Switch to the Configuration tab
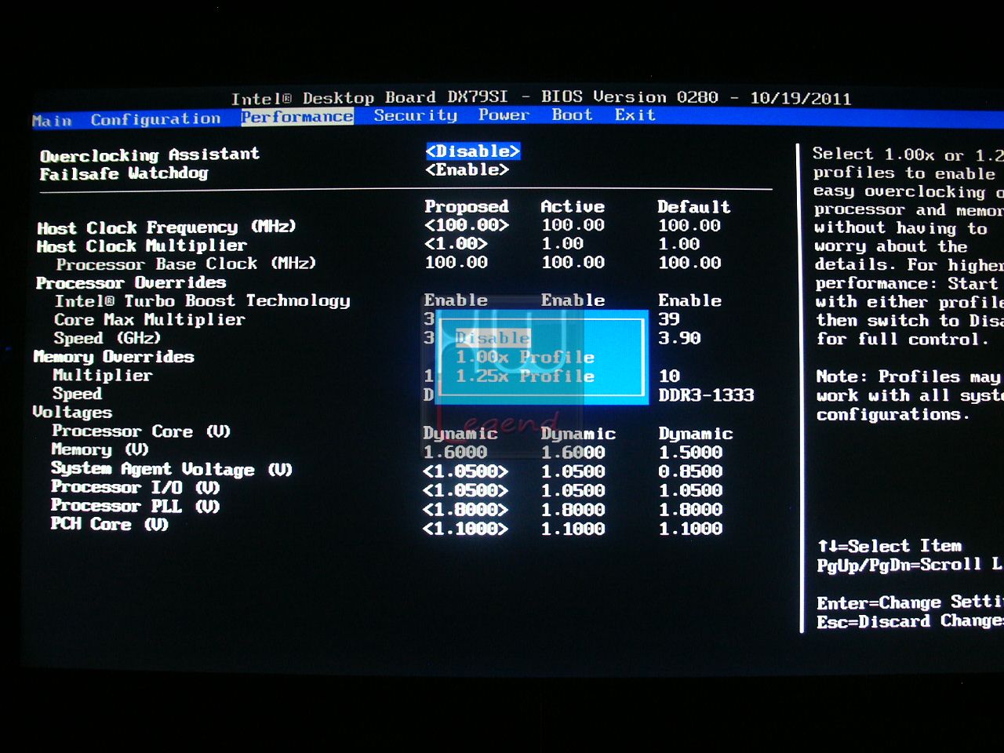1004x753 pixels. tap(155, 119)
